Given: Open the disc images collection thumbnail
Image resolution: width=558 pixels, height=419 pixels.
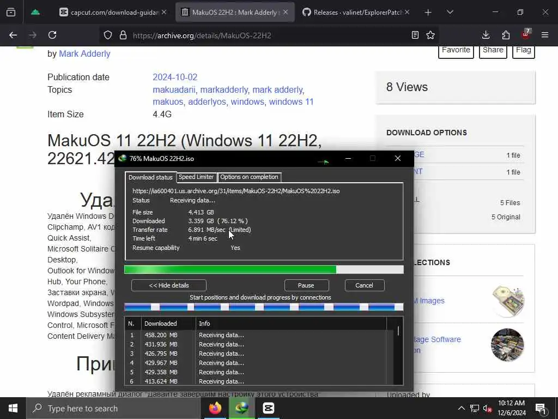Looking at the screenshot, I should point(507,301).
